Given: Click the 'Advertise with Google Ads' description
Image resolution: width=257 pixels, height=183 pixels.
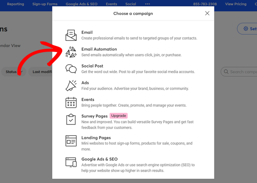Looking at the screenshot, I should (x=138, y=168).
